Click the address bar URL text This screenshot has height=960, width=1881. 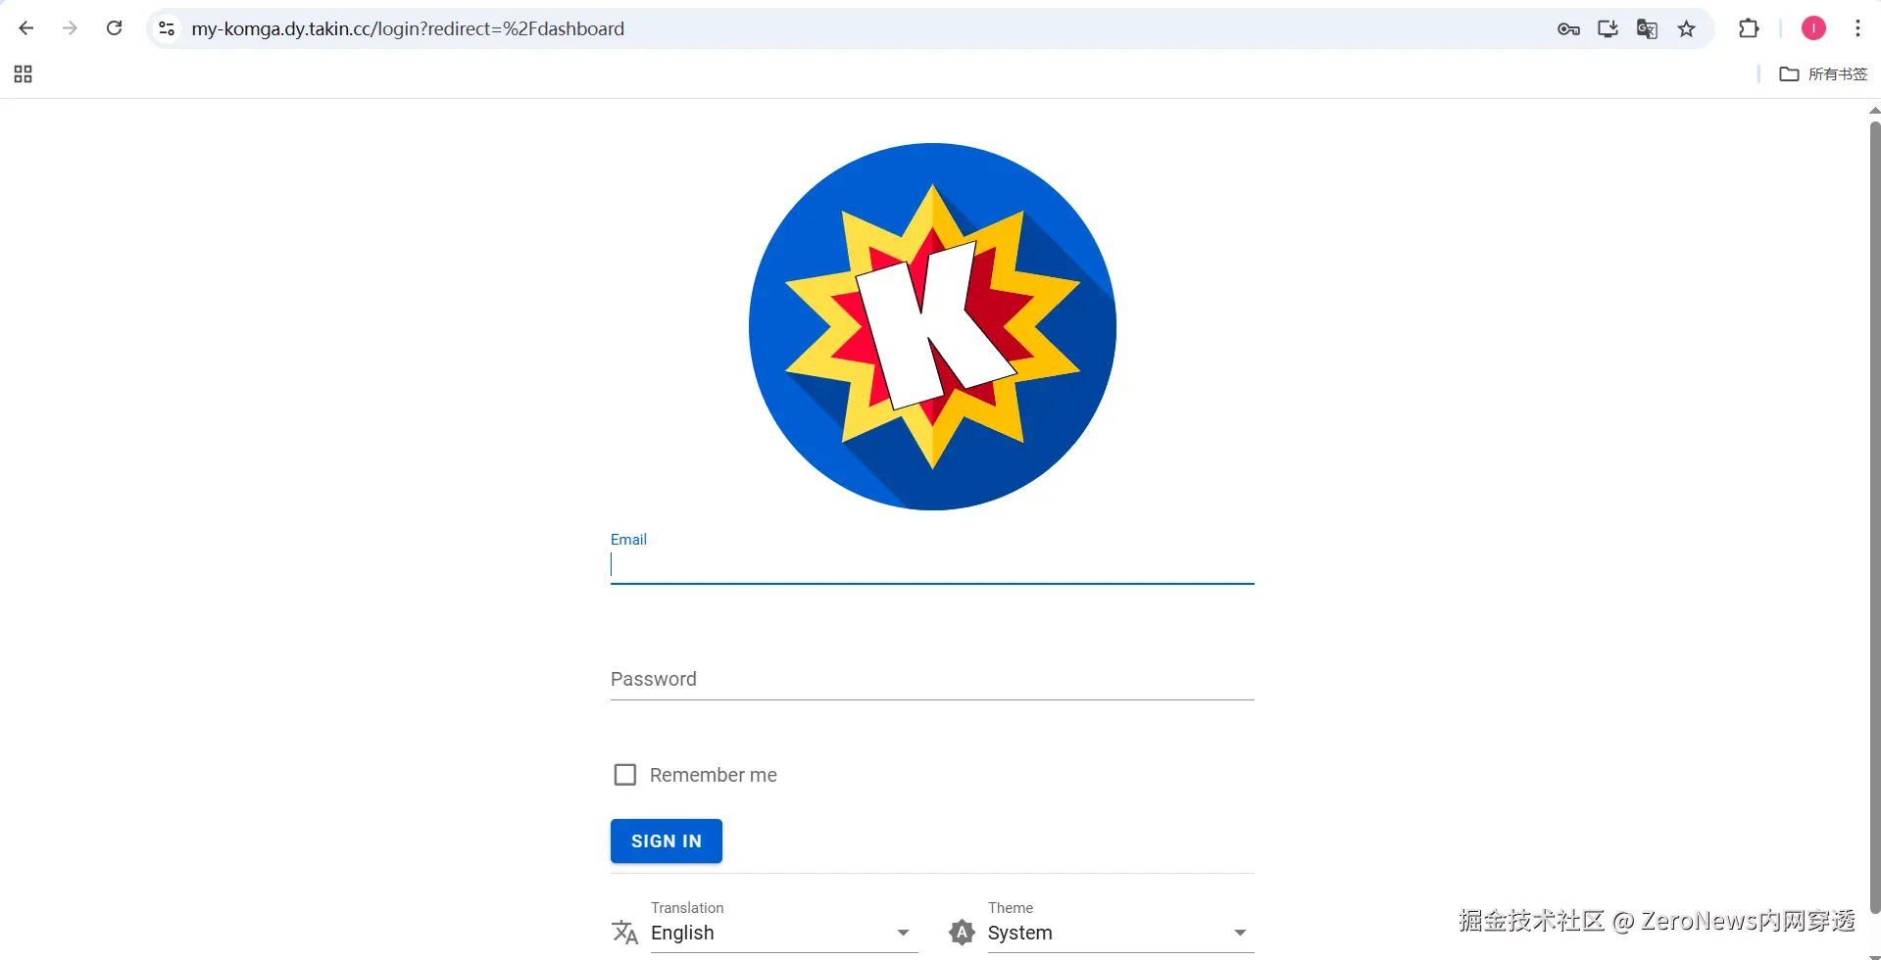408,29
